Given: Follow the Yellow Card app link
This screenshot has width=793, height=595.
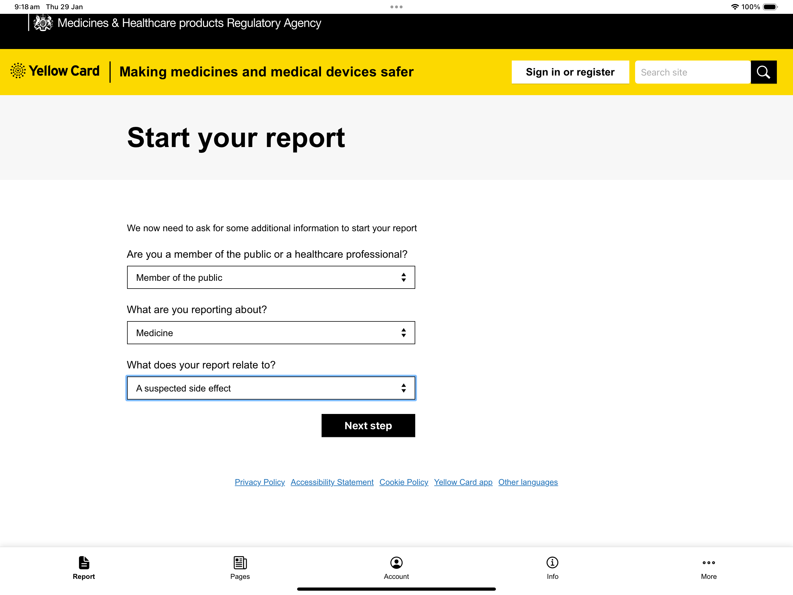Looking at the screenshot, I should (463, 482).
